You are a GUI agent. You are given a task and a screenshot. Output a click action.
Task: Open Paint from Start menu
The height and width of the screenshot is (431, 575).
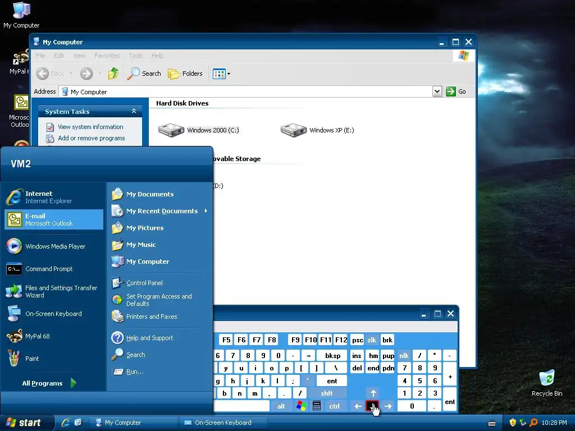coord(53,359)
